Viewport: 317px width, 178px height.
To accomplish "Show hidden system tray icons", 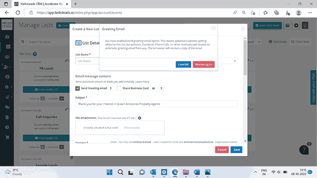I will [x=255, y=172].
